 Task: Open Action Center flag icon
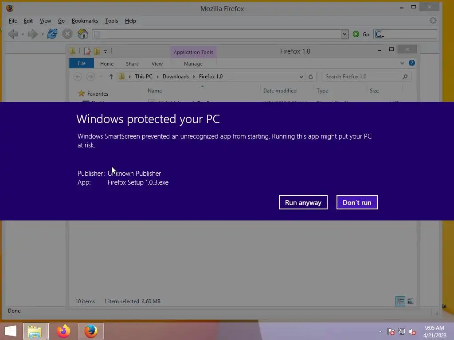391,332
